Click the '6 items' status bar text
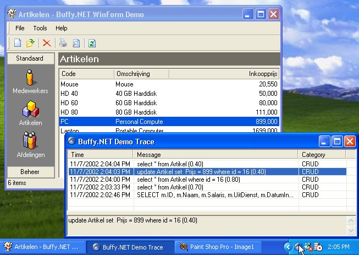Image resolution: width=359 pixels, height=255 pixels. tap(17, 183)
